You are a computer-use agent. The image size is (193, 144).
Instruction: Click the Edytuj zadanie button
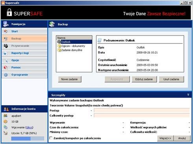coord(144,79)
